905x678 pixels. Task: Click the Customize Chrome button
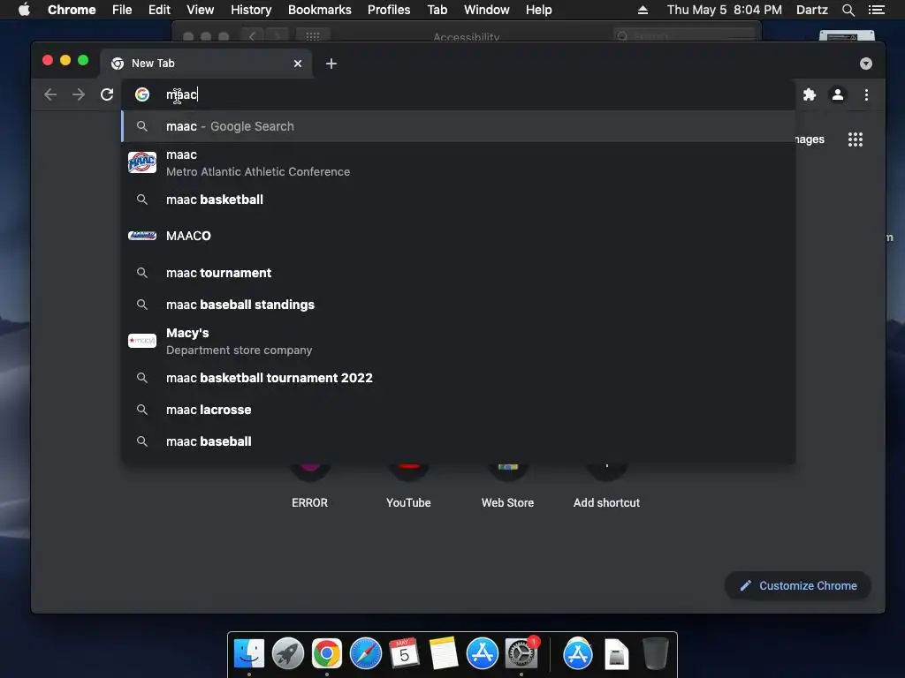tap(798, 586)
